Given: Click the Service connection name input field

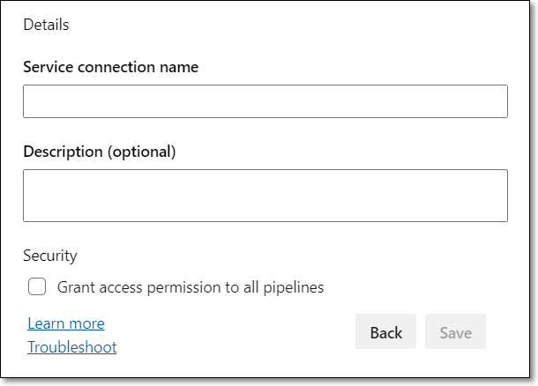Looking at the screenshot, I should click(265, 101).
